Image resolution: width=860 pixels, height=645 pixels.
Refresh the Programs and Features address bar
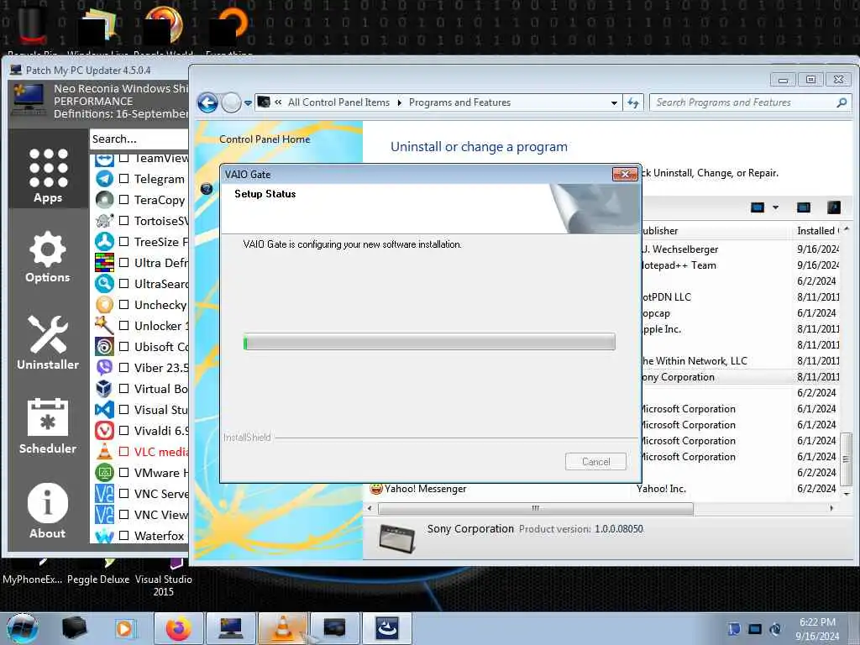(x=633, y=102)
